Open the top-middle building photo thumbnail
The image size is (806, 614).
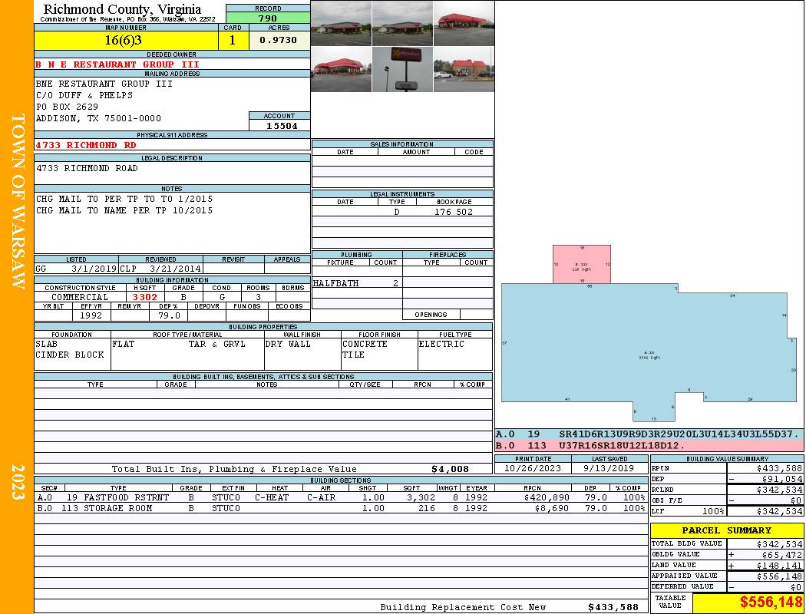pos(402,24)
